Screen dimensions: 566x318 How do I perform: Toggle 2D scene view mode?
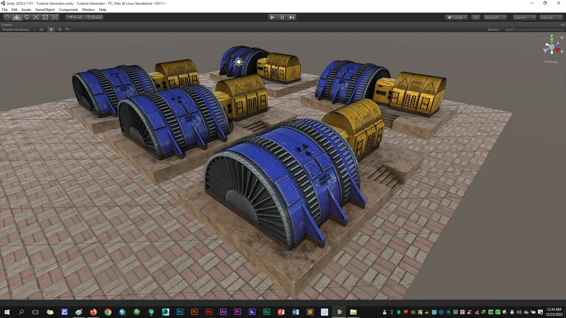pos(41,29)
